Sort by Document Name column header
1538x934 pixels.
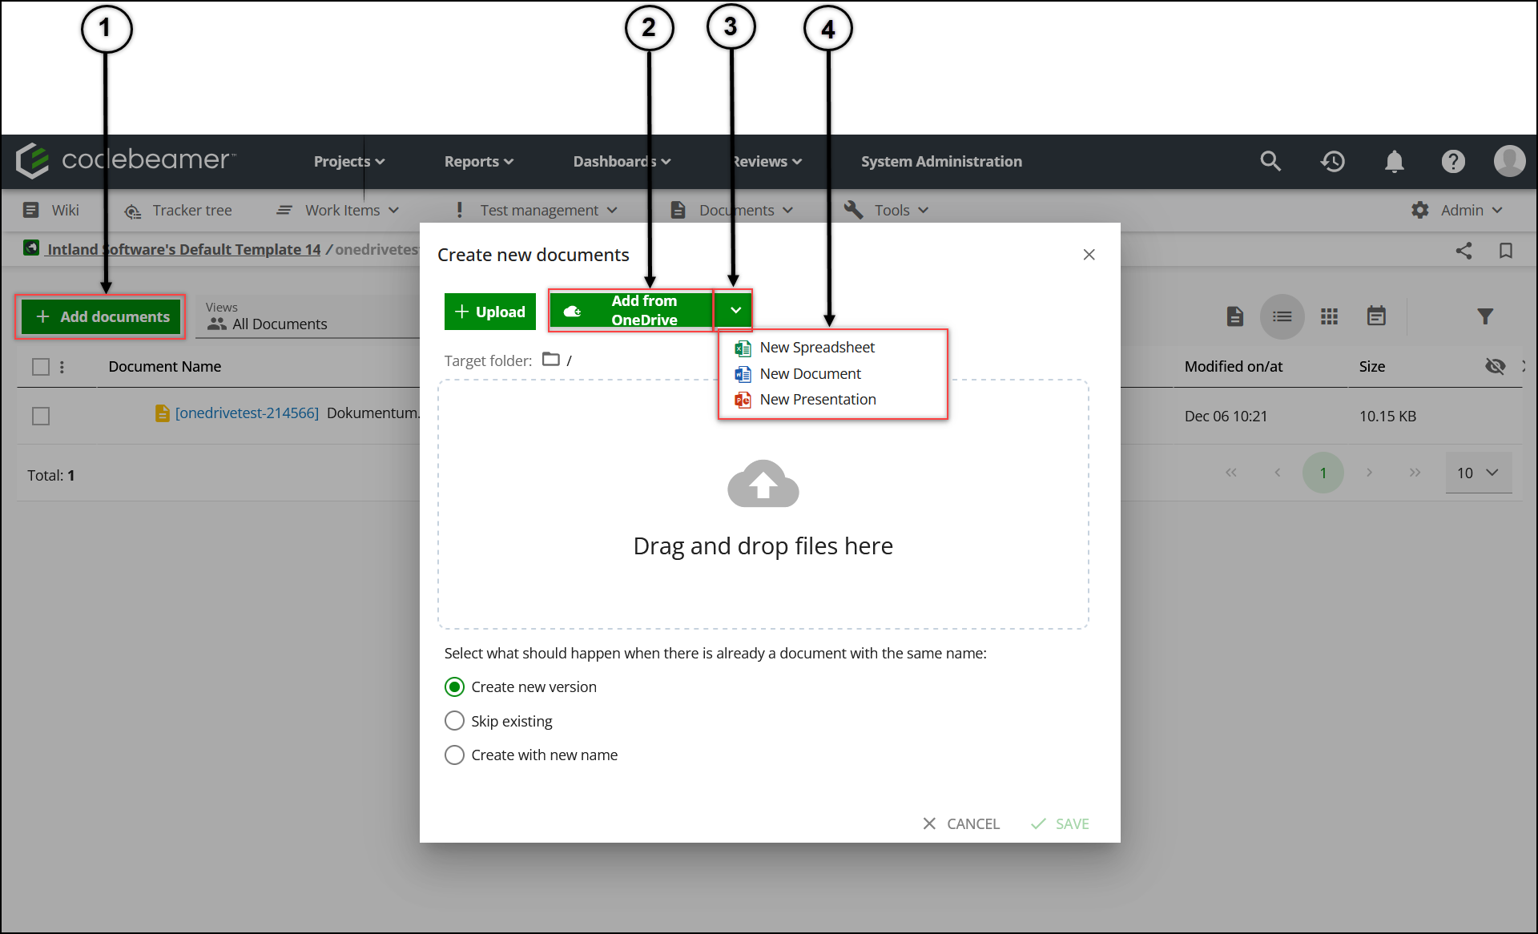(x=165, y=367)
